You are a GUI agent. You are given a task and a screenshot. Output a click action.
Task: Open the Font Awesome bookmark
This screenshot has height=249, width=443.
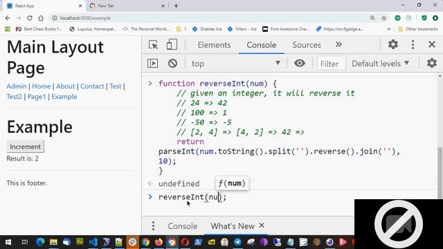[286, 29]
